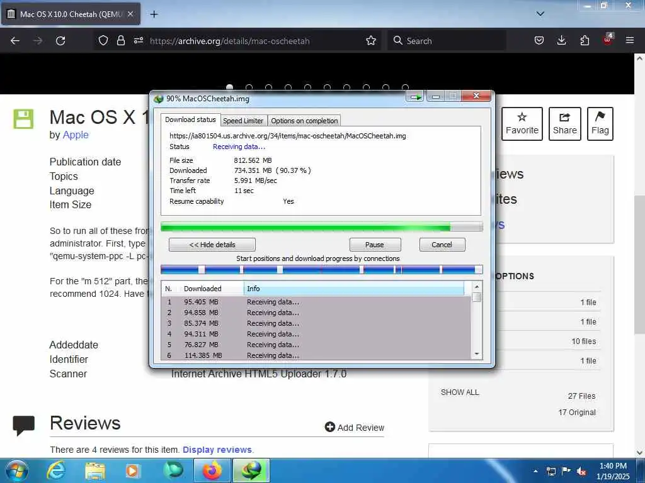Click Share button on archive page
Image resolution: width=645 pixels, height=483 pixels.
coord(565,124)
